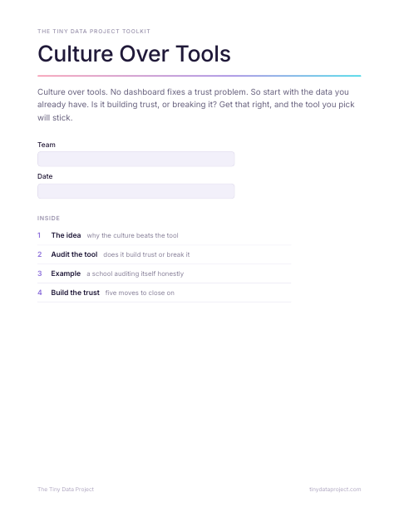
Task: Click the number 1 in the contents list
Action: [39, 235]
